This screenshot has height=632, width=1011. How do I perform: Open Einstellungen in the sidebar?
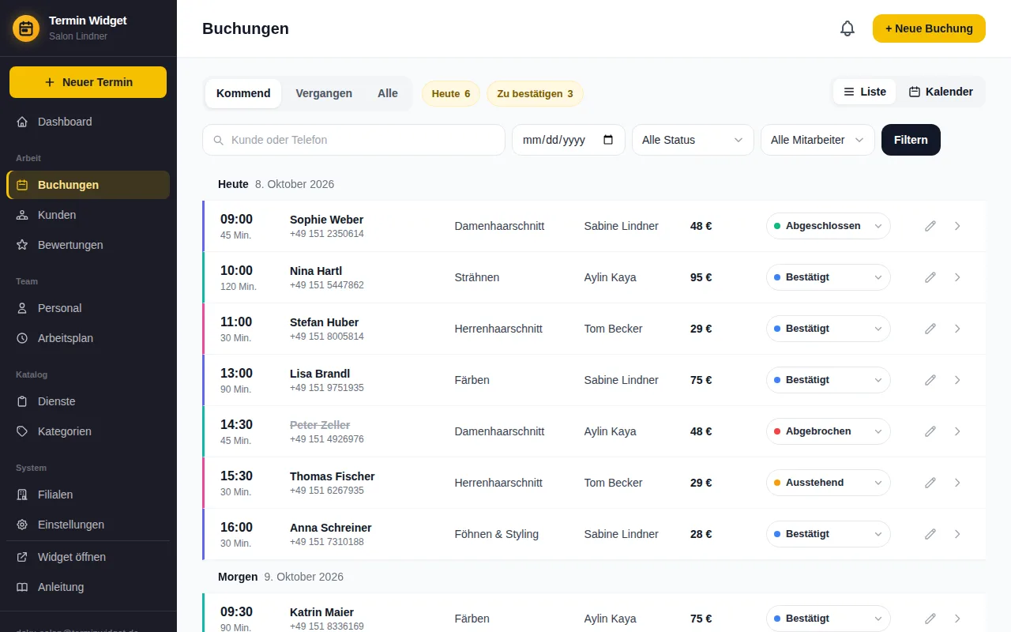pyautogui.click(x=88, y=525)
